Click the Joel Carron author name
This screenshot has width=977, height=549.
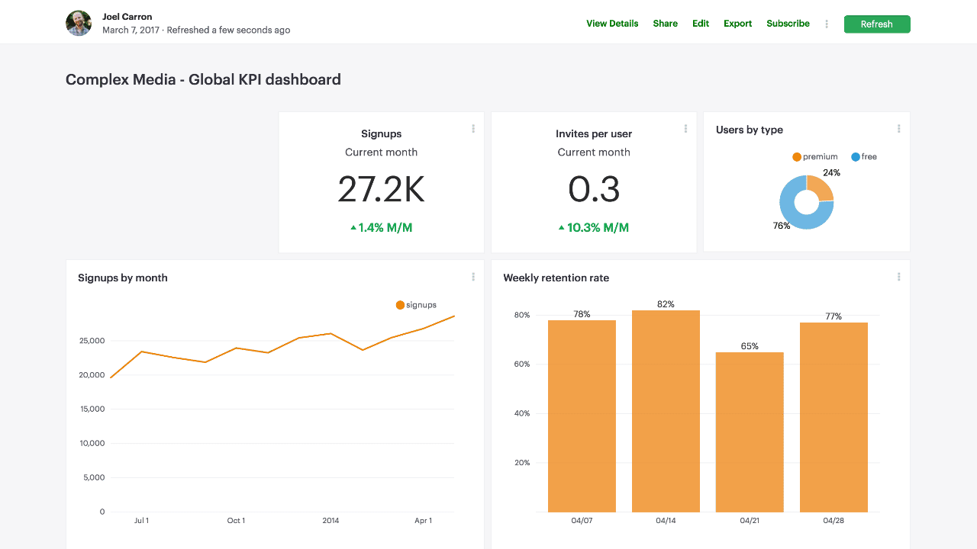point(127,17)
